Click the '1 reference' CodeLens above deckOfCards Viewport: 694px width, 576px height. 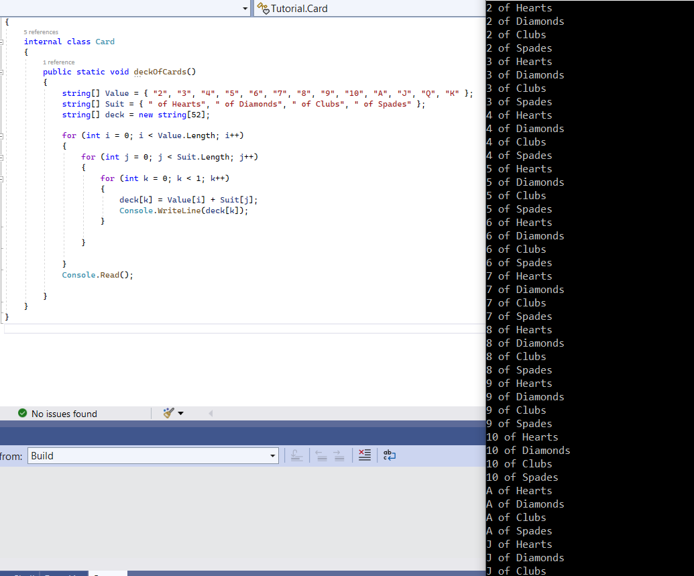click(59, 62)
